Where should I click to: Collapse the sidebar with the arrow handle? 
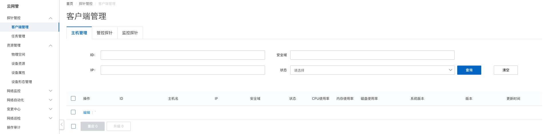click(61, 125)
